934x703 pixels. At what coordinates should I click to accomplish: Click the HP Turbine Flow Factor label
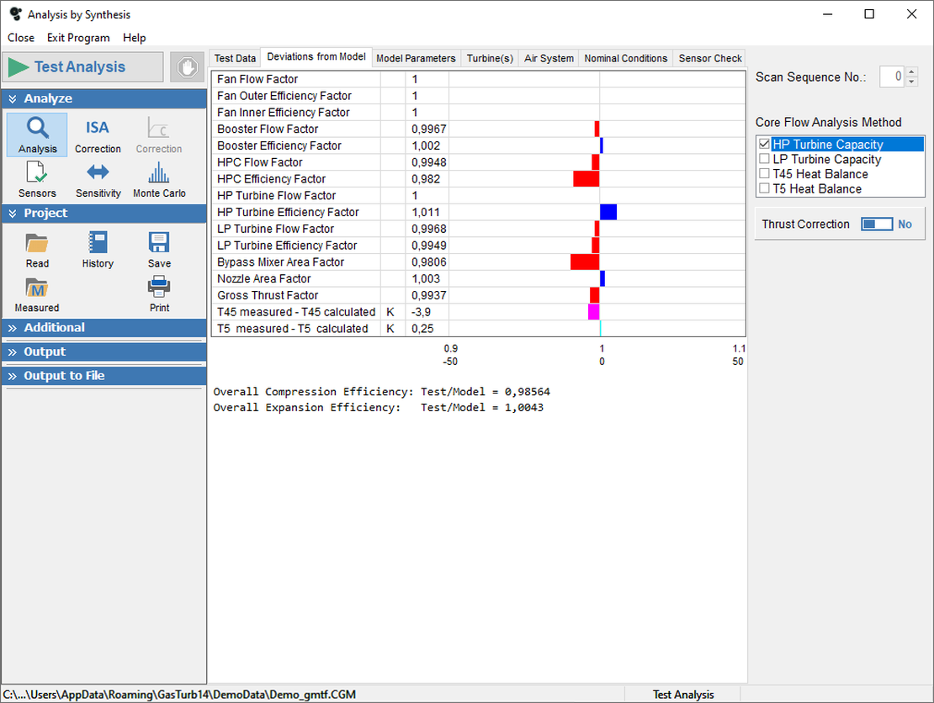[276, 196]
